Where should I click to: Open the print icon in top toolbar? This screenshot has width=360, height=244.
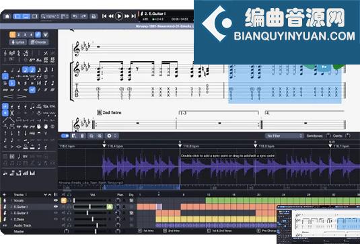point(94,16)
